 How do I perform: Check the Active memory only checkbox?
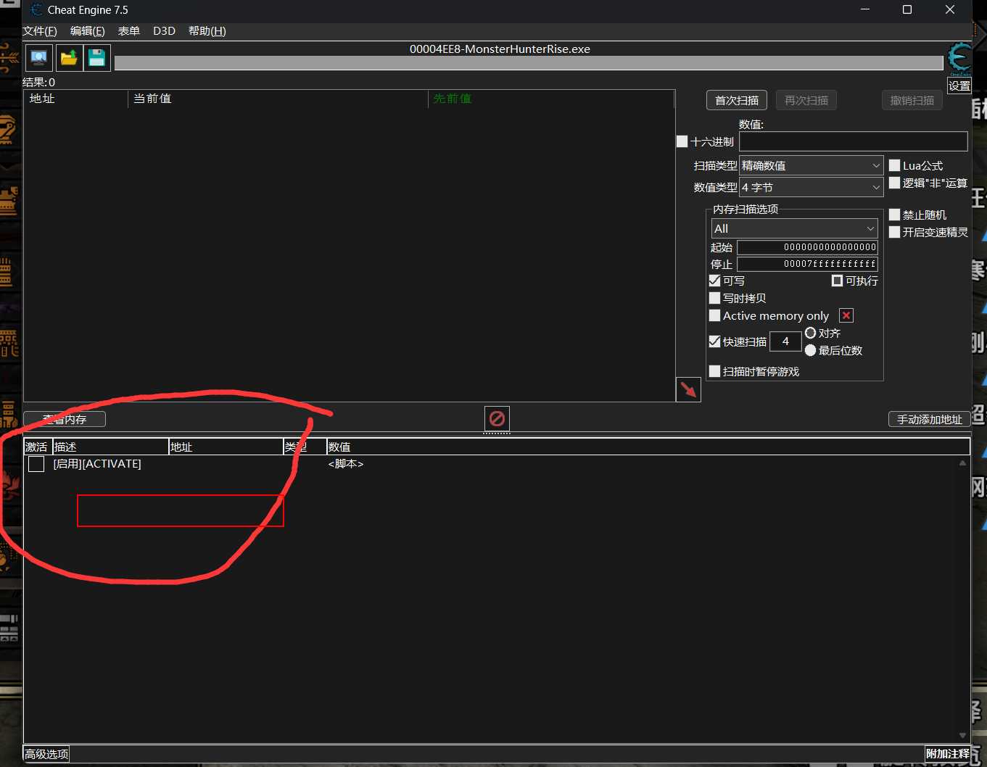point(714,315)
